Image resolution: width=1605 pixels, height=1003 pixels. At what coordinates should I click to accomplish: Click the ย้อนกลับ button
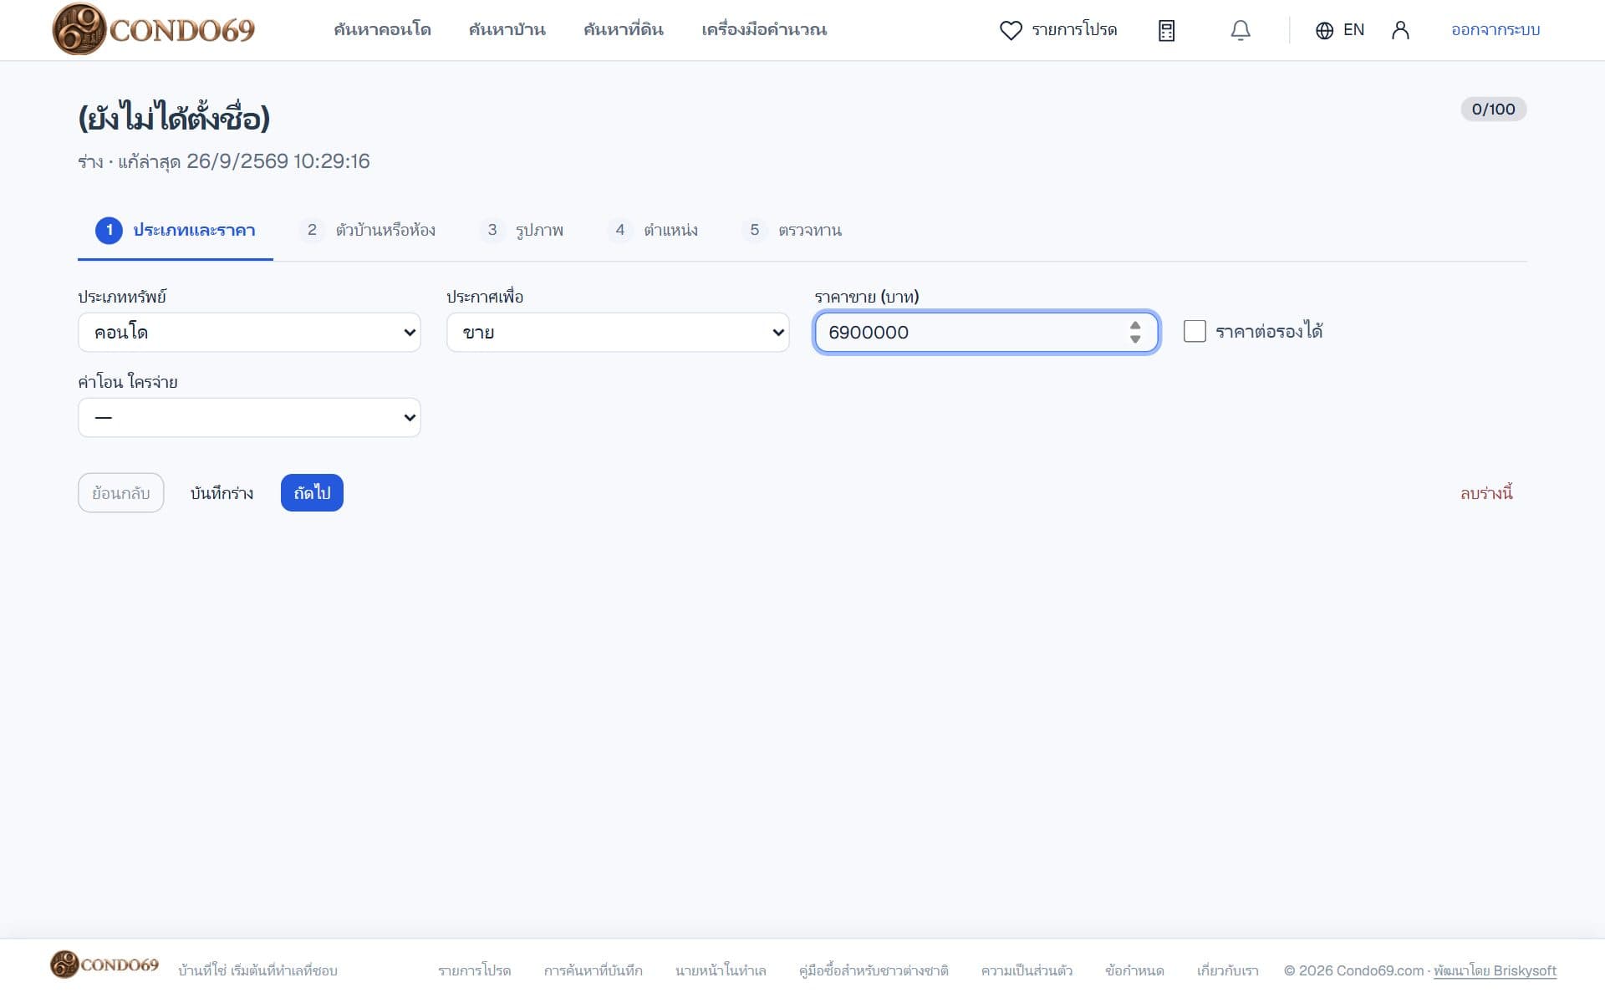coord(121,493)
